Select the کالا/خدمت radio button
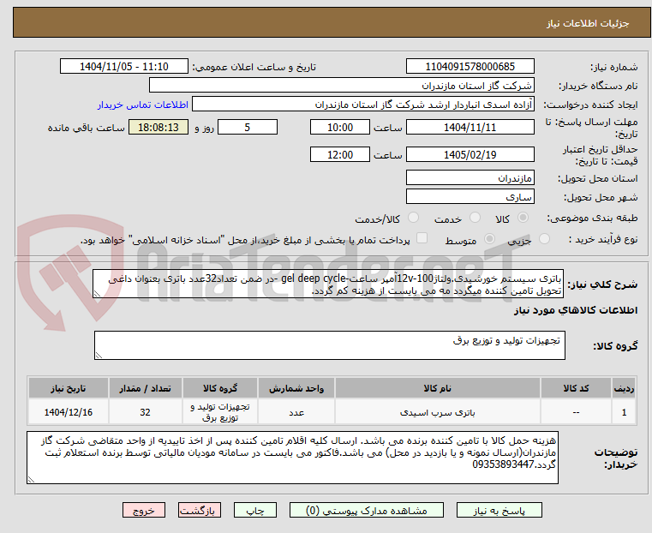The width and height of the screenshot is (652, 533). point(413,218)
